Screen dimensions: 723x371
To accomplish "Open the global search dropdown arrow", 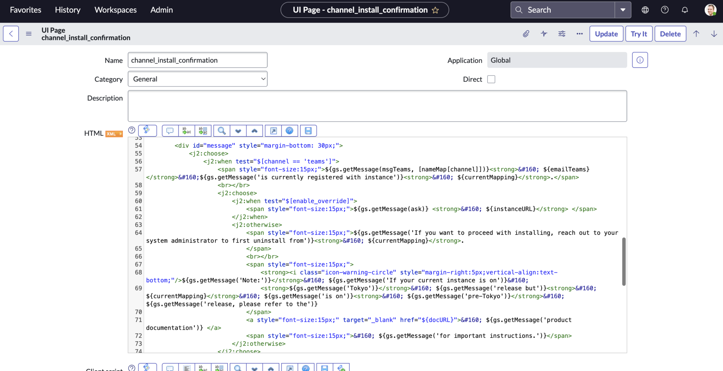I will tap(623, 10).
